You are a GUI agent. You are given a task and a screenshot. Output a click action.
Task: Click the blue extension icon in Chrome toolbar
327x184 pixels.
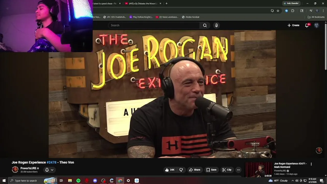286,11
